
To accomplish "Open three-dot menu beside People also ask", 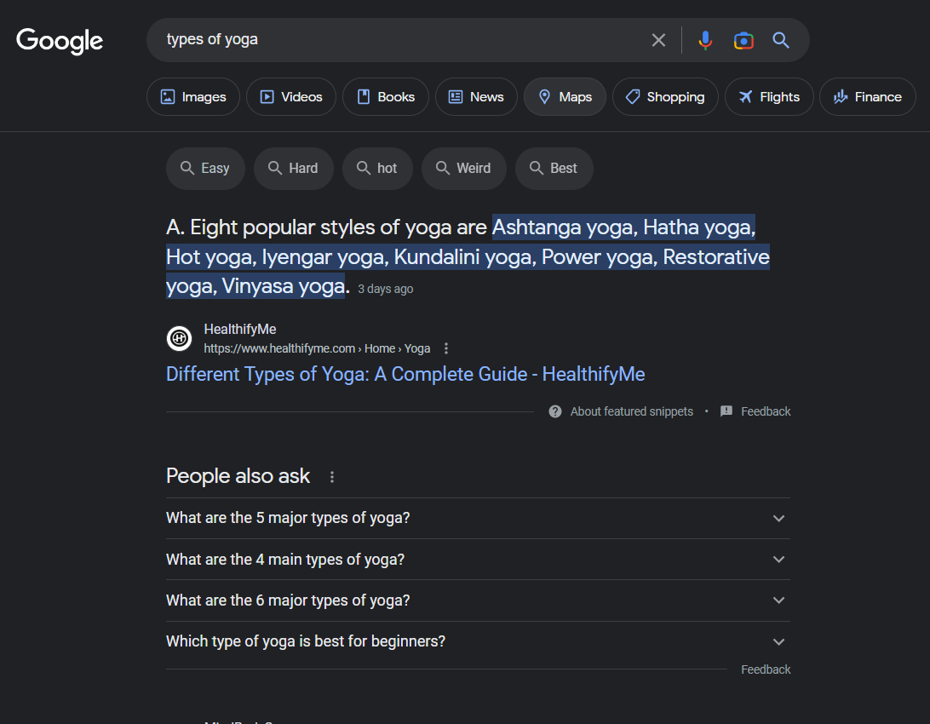I will point(332,477).
